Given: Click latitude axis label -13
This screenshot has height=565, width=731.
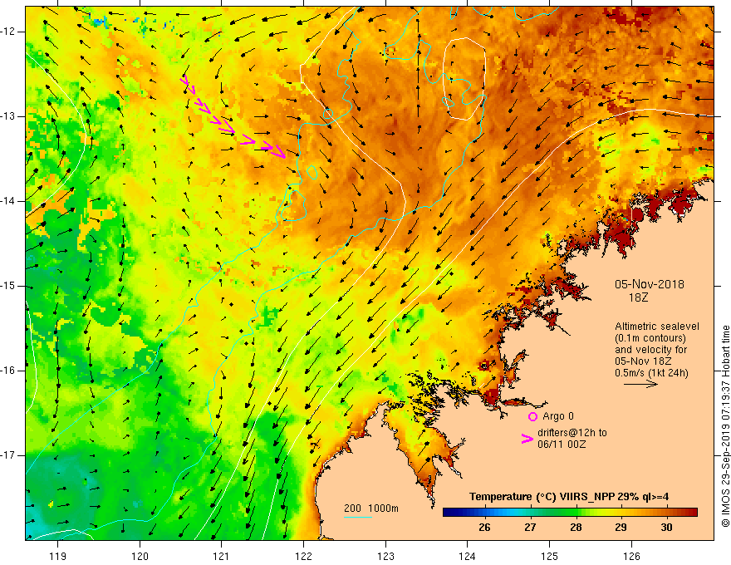Looking at the screenshot, I should pyautogui.click(x=8, y=116).
